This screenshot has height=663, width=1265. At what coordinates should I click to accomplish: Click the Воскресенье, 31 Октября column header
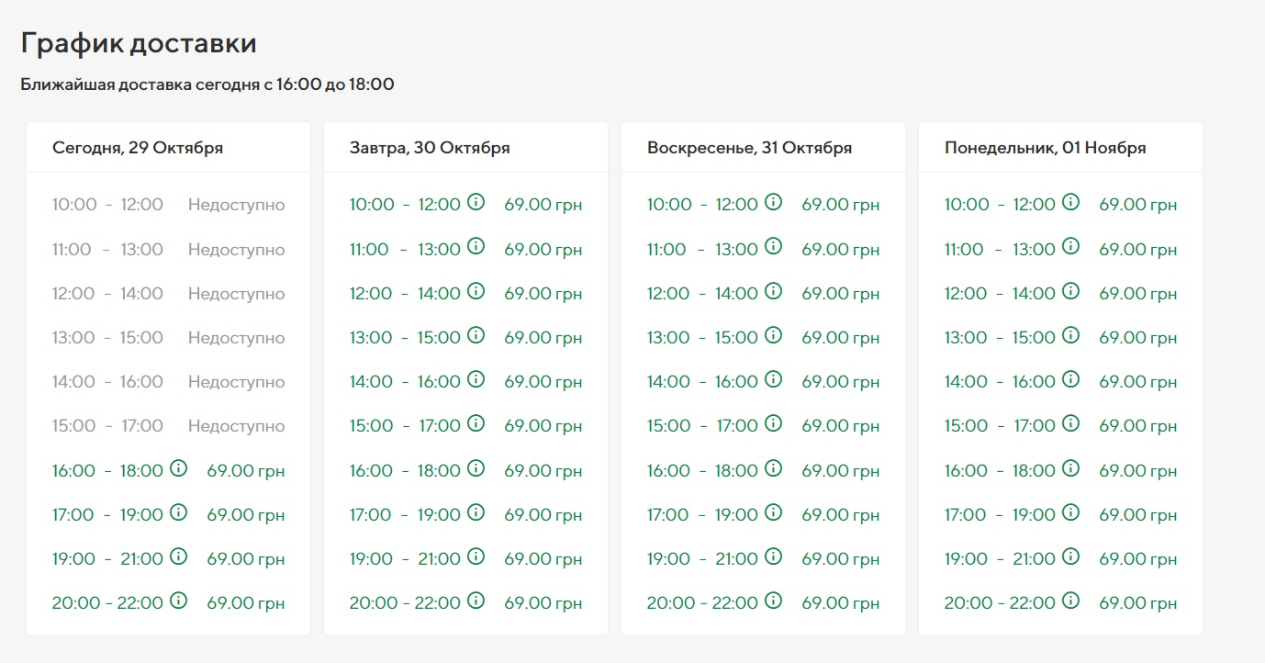pos(749,148)
